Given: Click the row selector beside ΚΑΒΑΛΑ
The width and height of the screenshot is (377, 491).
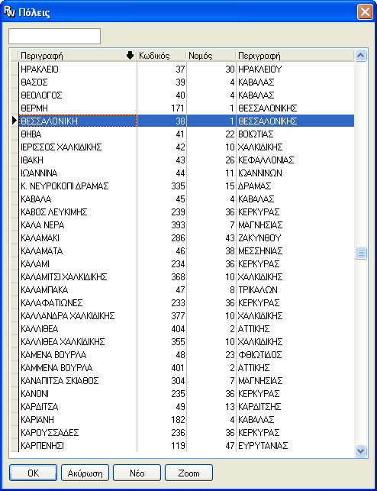Looking at the screenshot, I should (14, 199).
